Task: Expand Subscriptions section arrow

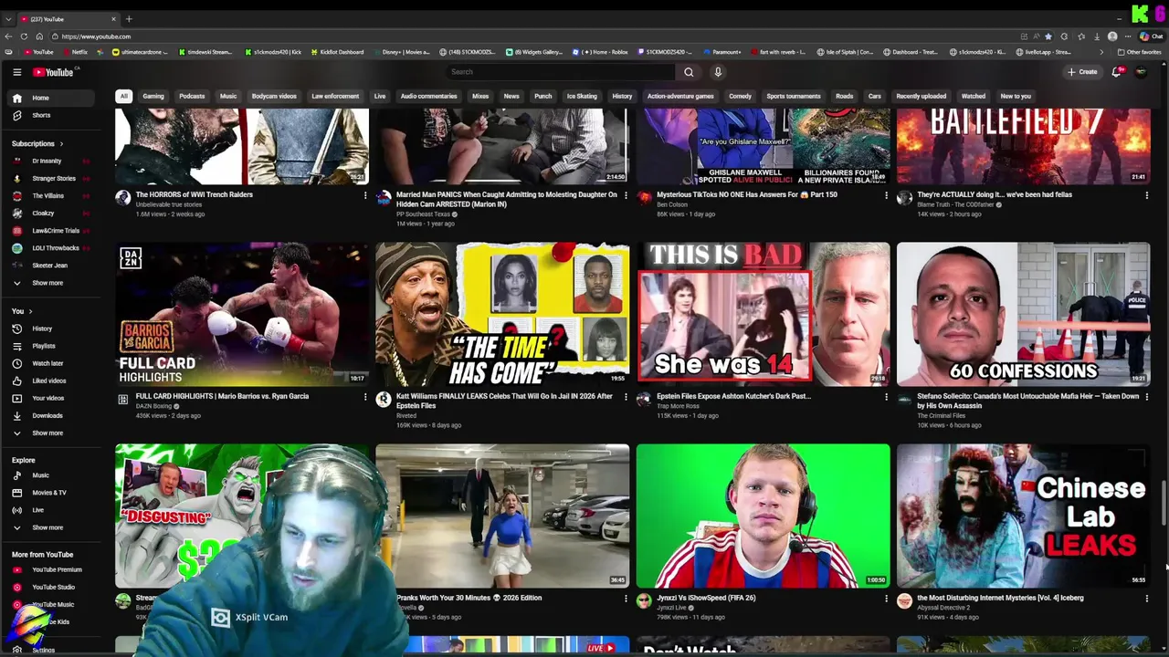Action: (61, 143)
